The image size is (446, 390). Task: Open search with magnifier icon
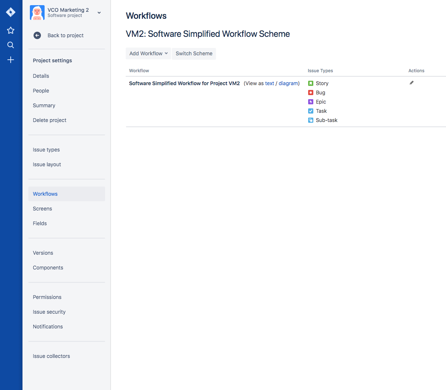pyautogui.click(x=11, y=45)
